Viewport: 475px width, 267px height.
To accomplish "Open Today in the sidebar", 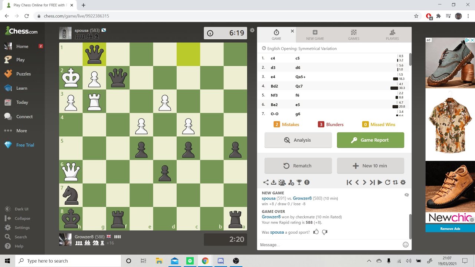I will [22, 102].
